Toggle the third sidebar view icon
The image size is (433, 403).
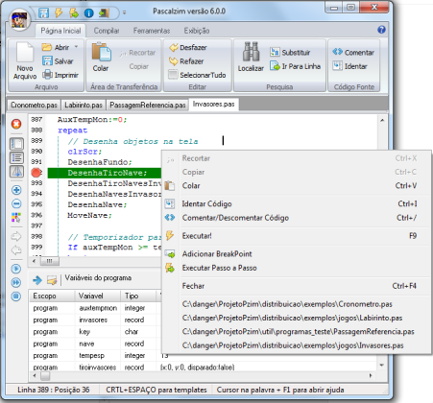coord(16,172)
